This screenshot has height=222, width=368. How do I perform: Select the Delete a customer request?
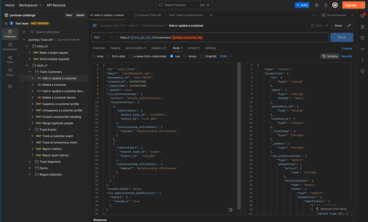pos(54,85)
